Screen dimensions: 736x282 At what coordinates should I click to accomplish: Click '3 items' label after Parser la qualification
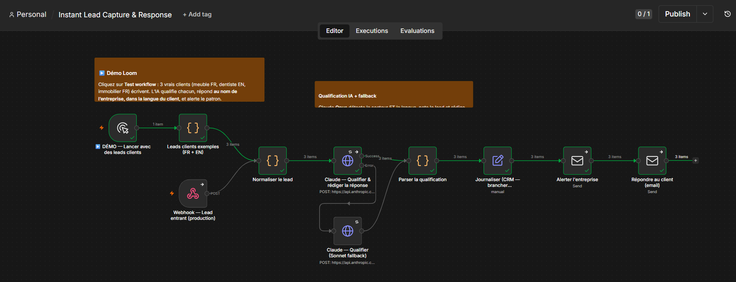tap(460, 157)
